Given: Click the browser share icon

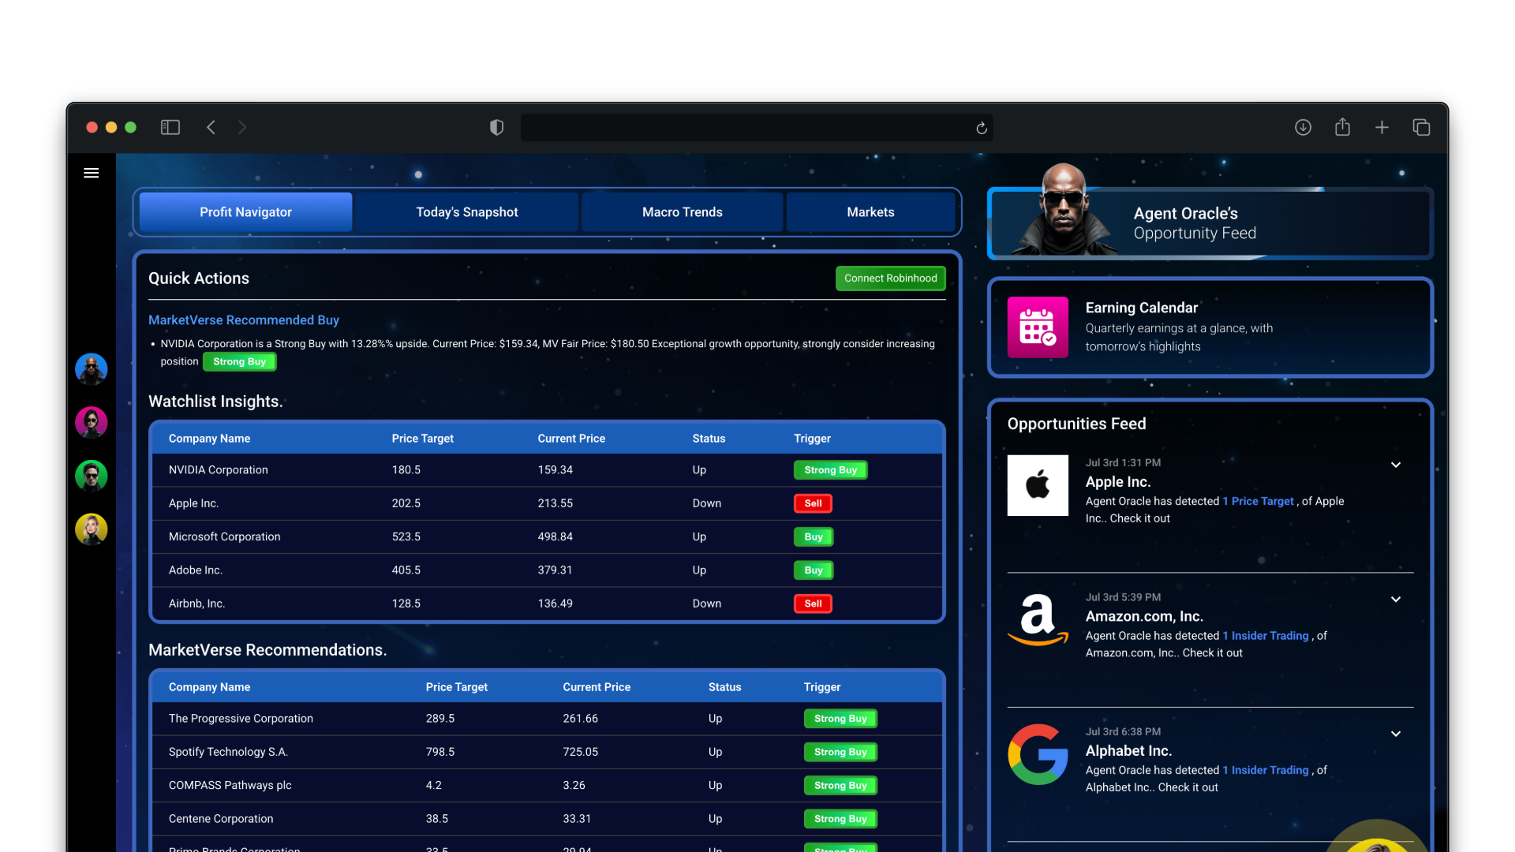Looking at the screenshot, I should tap(1343, 126).
